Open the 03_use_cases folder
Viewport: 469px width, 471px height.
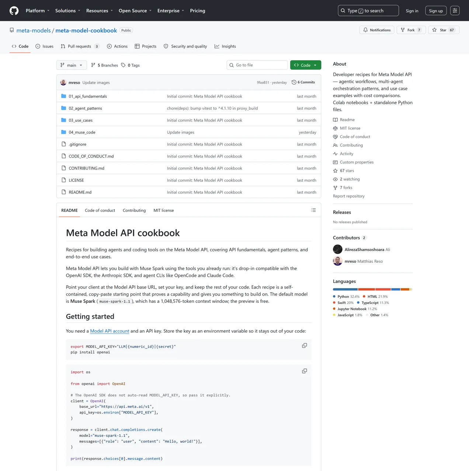pos(81,120)
